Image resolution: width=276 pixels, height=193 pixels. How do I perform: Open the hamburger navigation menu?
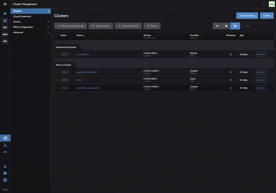pos(5,4)
